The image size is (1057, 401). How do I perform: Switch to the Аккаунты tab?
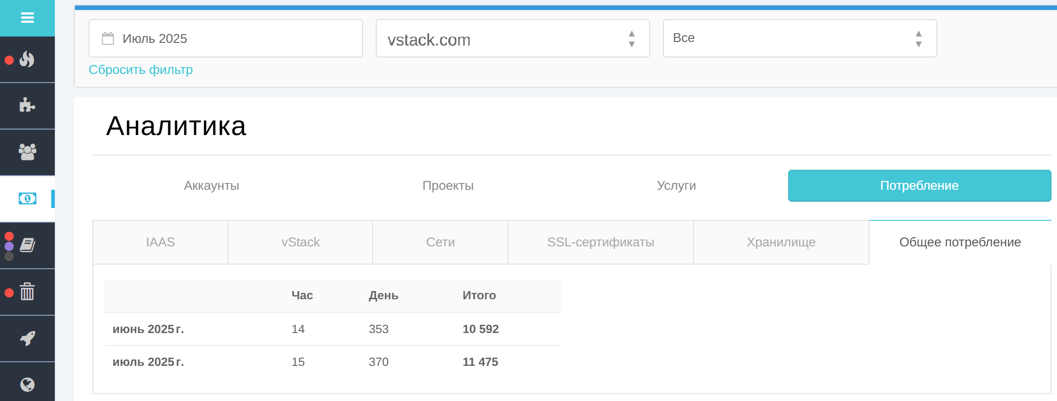[x=211, y=186]
